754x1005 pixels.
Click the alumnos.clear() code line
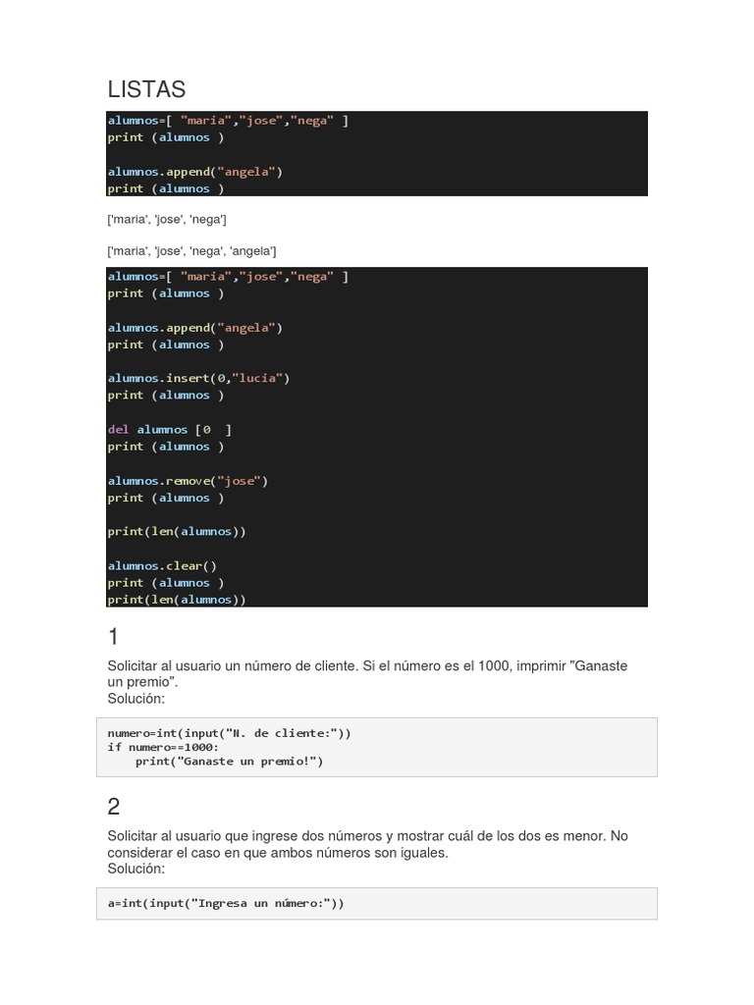point(162,565)
